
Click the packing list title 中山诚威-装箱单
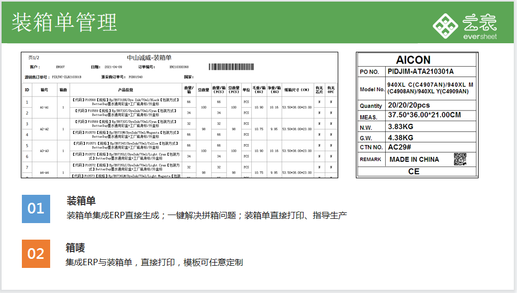149,58
